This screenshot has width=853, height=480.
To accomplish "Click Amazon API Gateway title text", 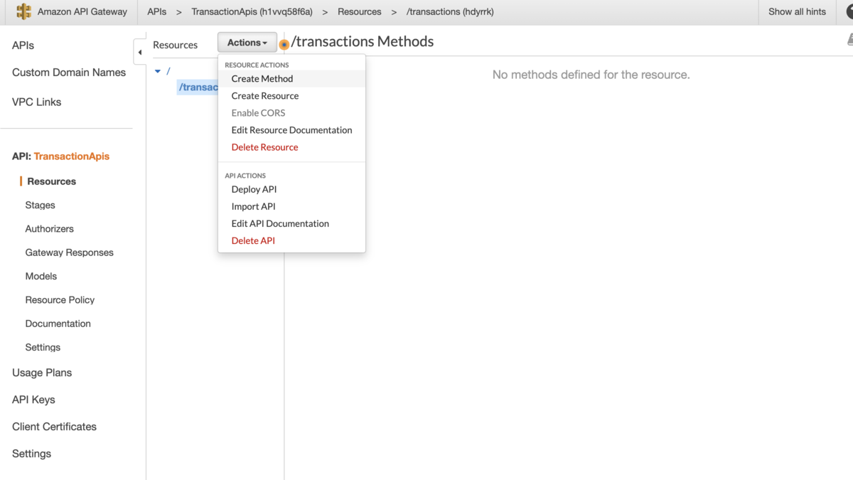I will click(82, 11).
